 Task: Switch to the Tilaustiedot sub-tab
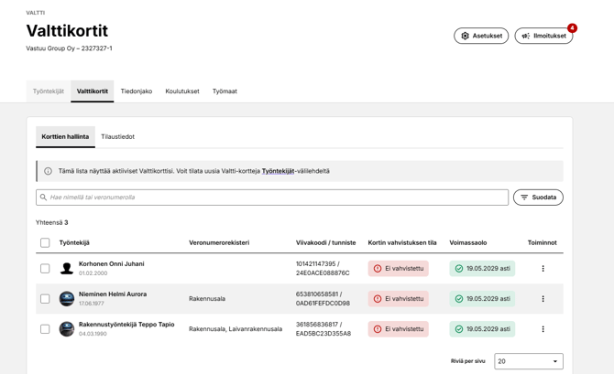pyautogui.click(x=118, y=137)
